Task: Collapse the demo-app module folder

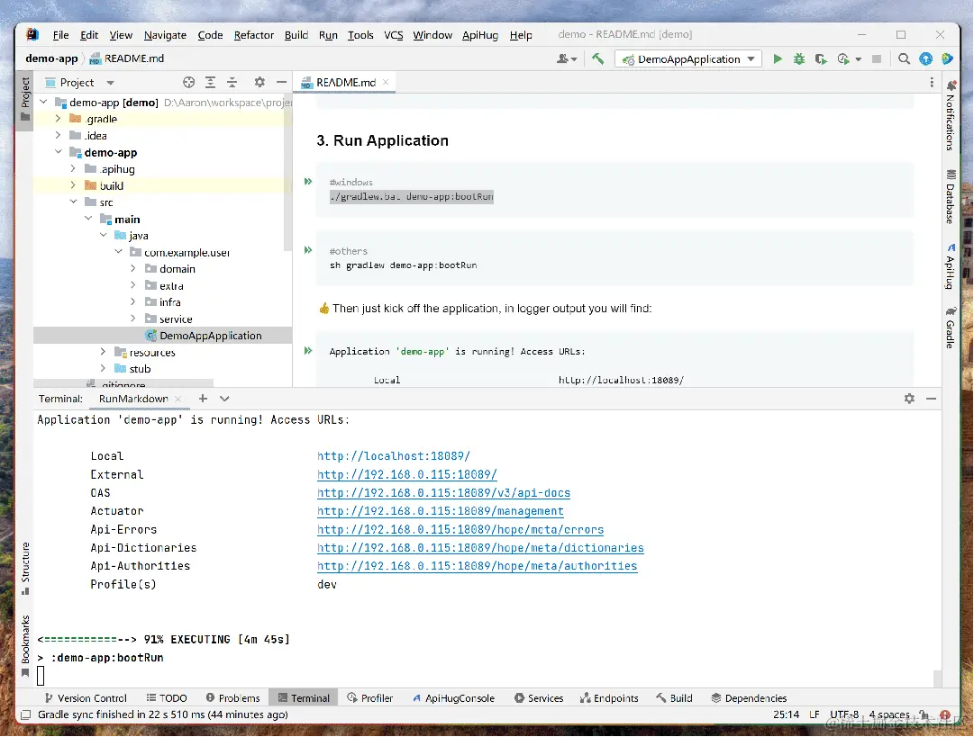Action: (58, 152)
